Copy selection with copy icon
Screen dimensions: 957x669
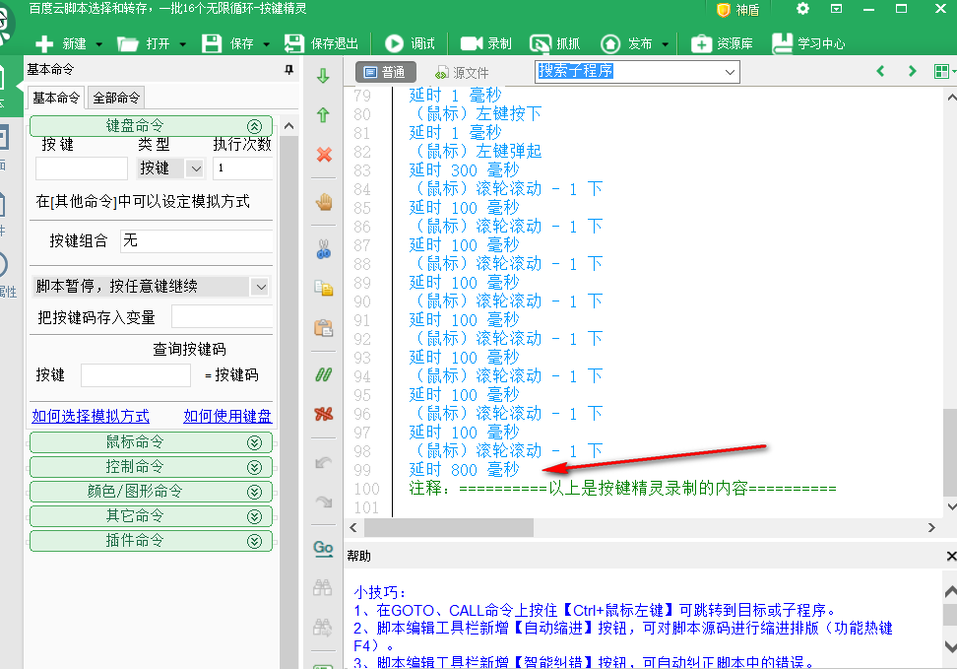[x=324, y=287]
